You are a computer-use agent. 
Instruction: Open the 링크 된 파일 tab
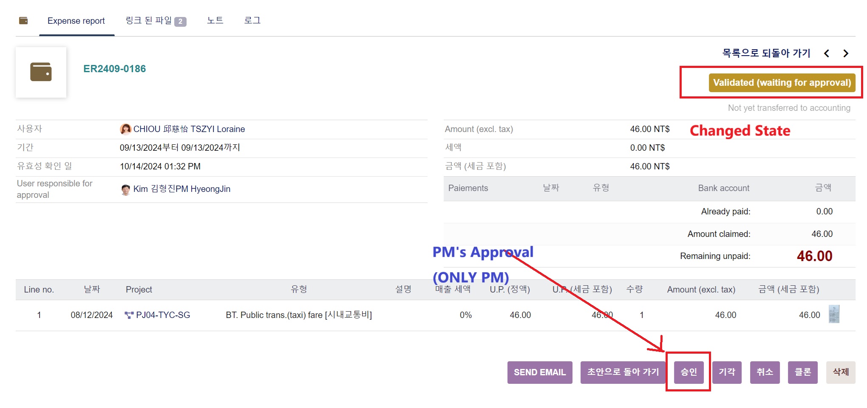click(156, 21)
